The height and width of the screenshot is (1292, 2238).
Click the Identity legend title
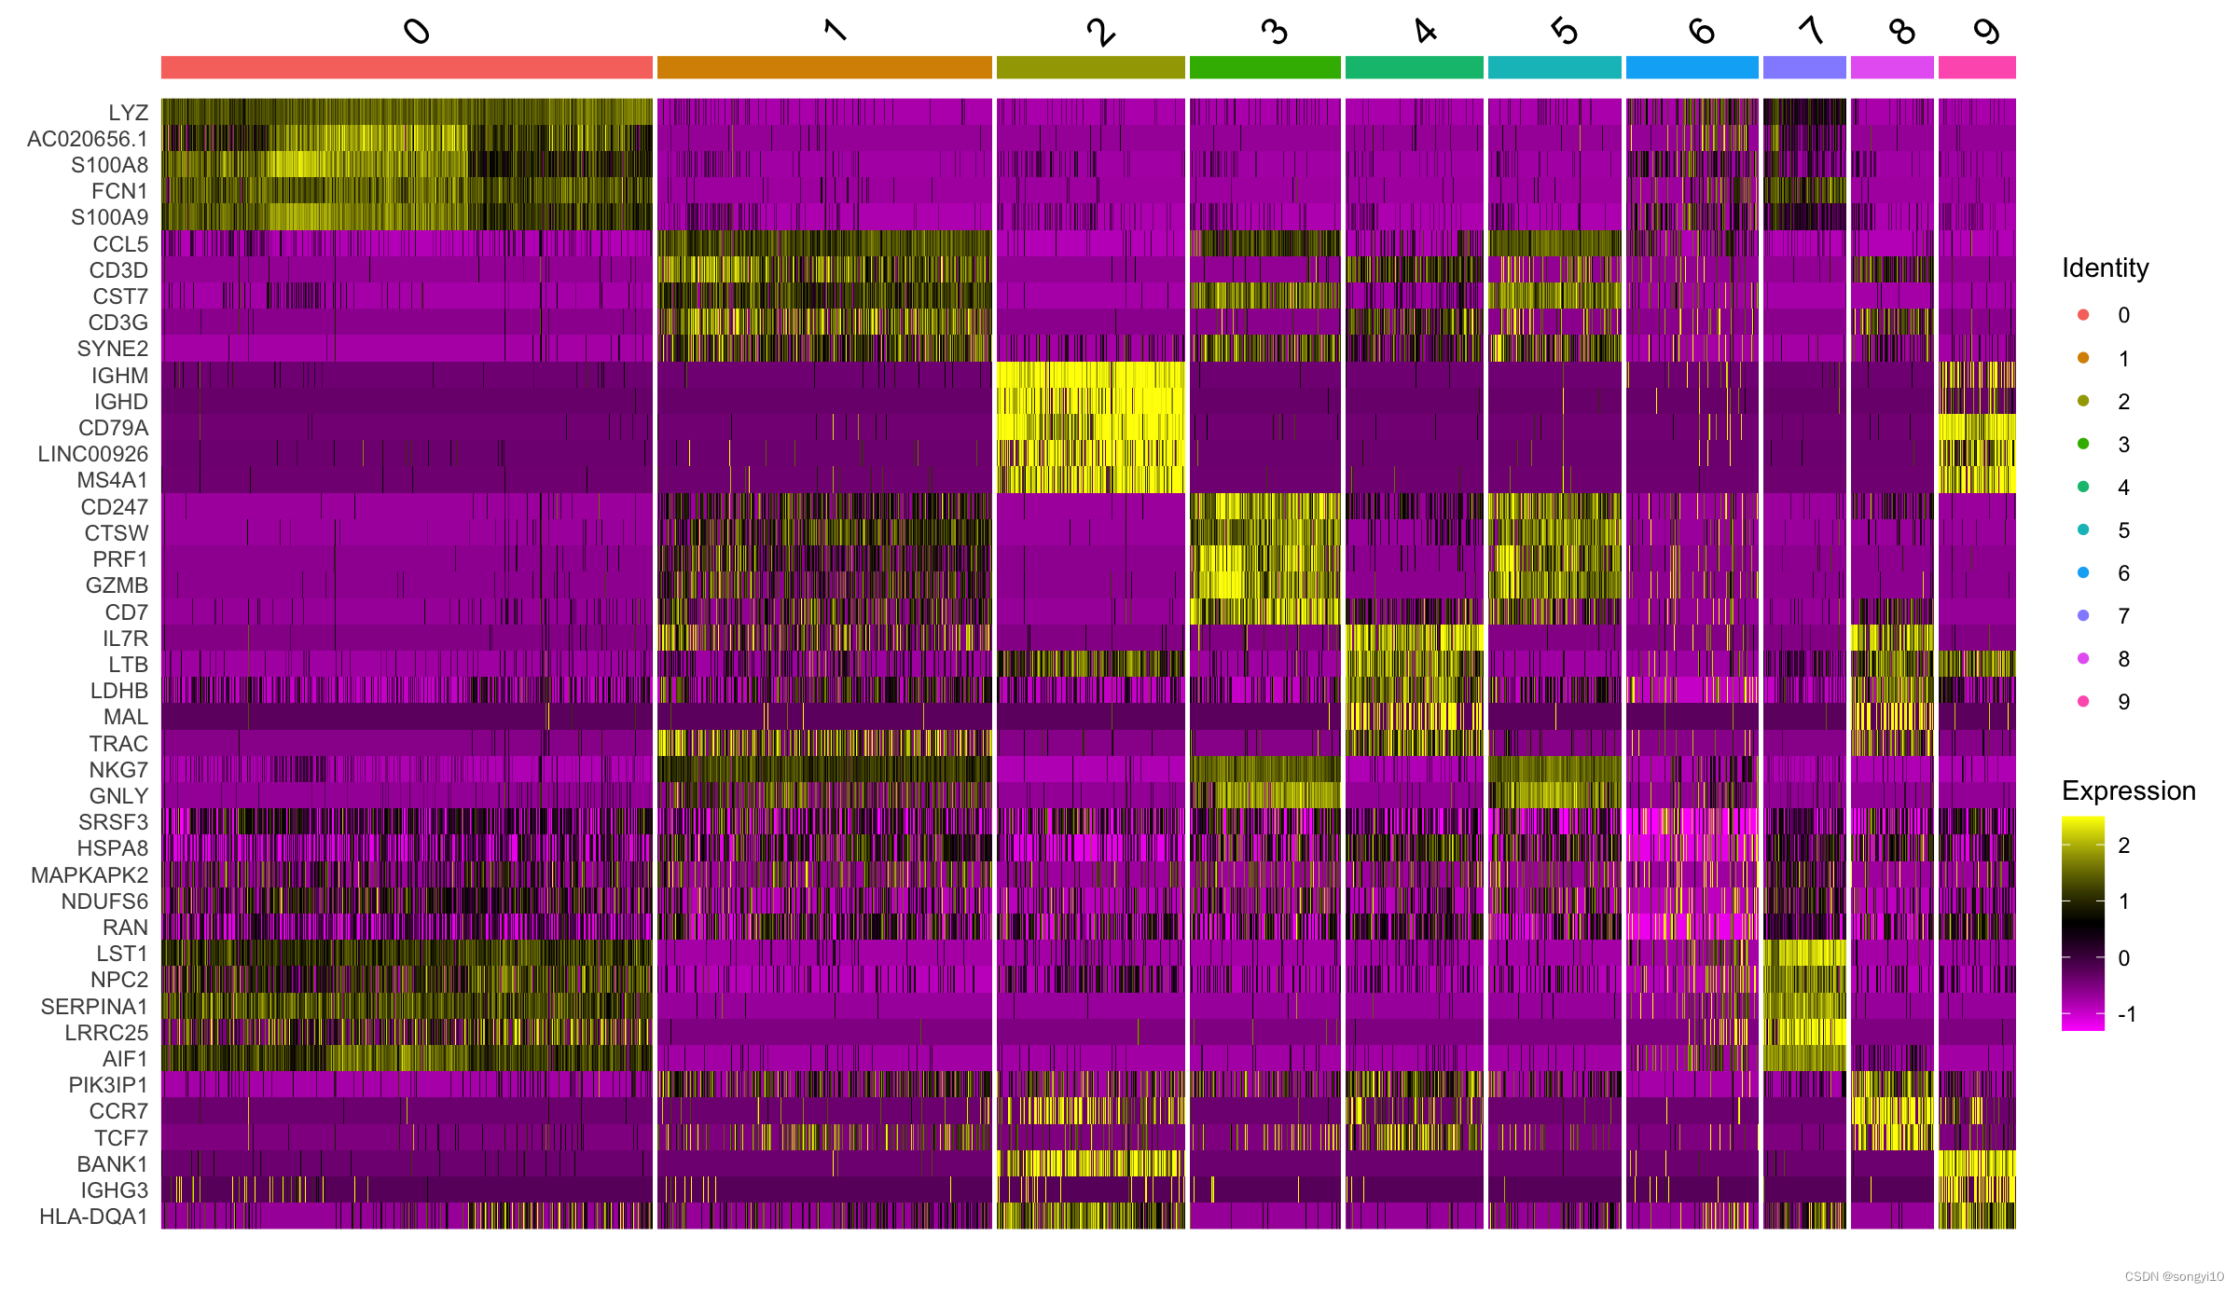[2105, 268]
